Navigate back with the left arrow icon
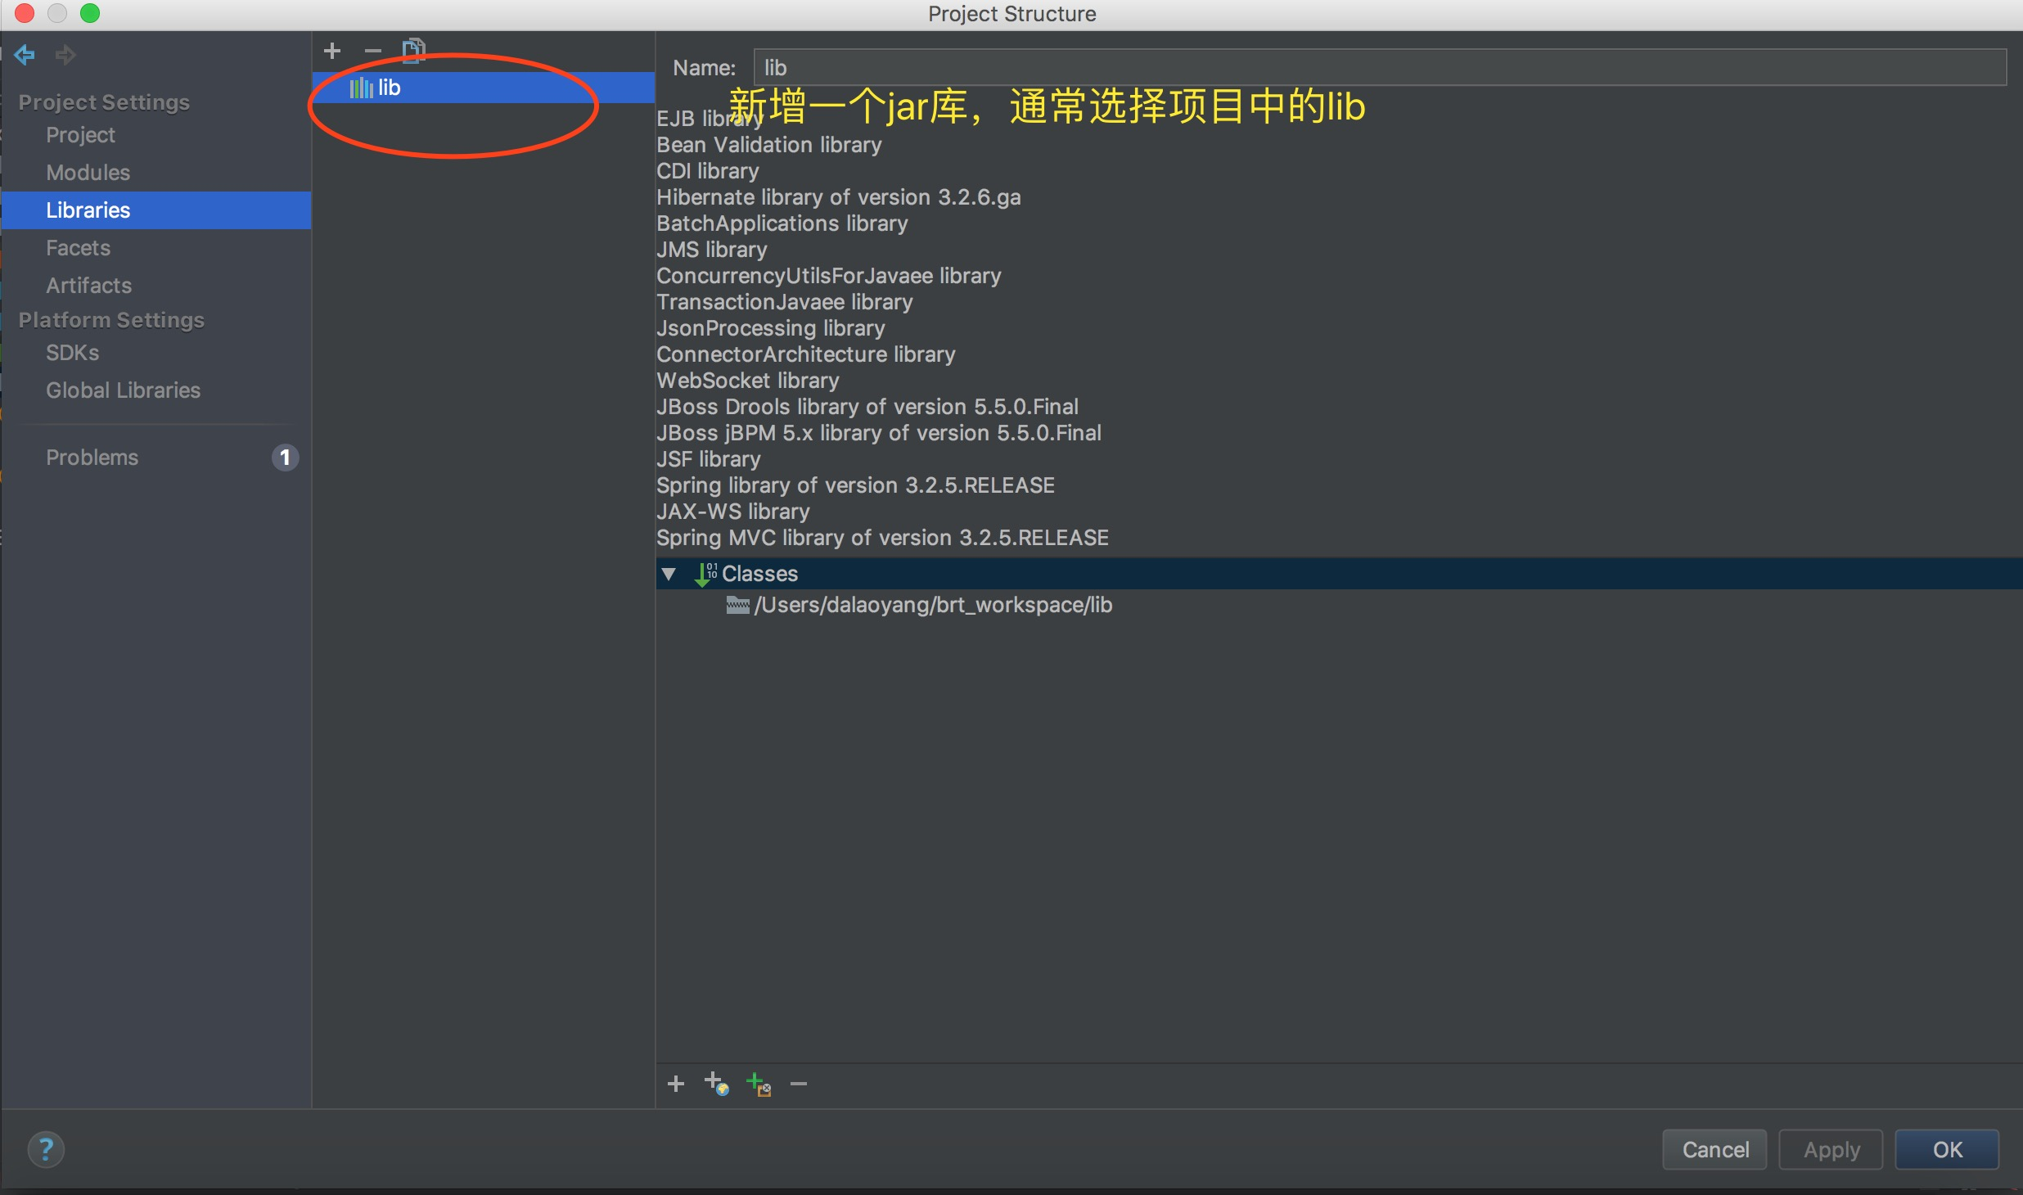This screenshot has height=1195, width=2023. point(25,54)
